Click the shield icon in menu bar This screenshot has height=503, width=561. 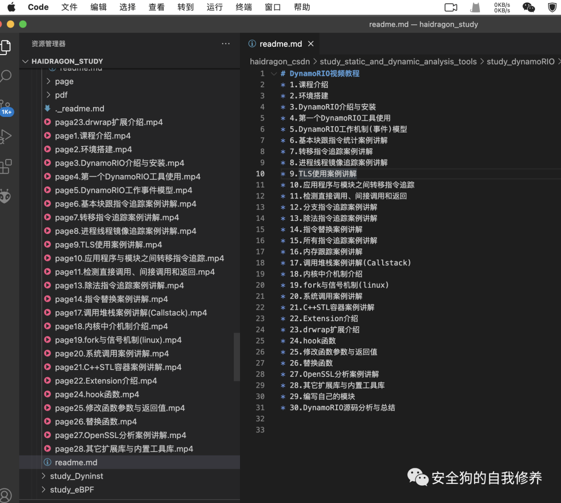[552, 7]
